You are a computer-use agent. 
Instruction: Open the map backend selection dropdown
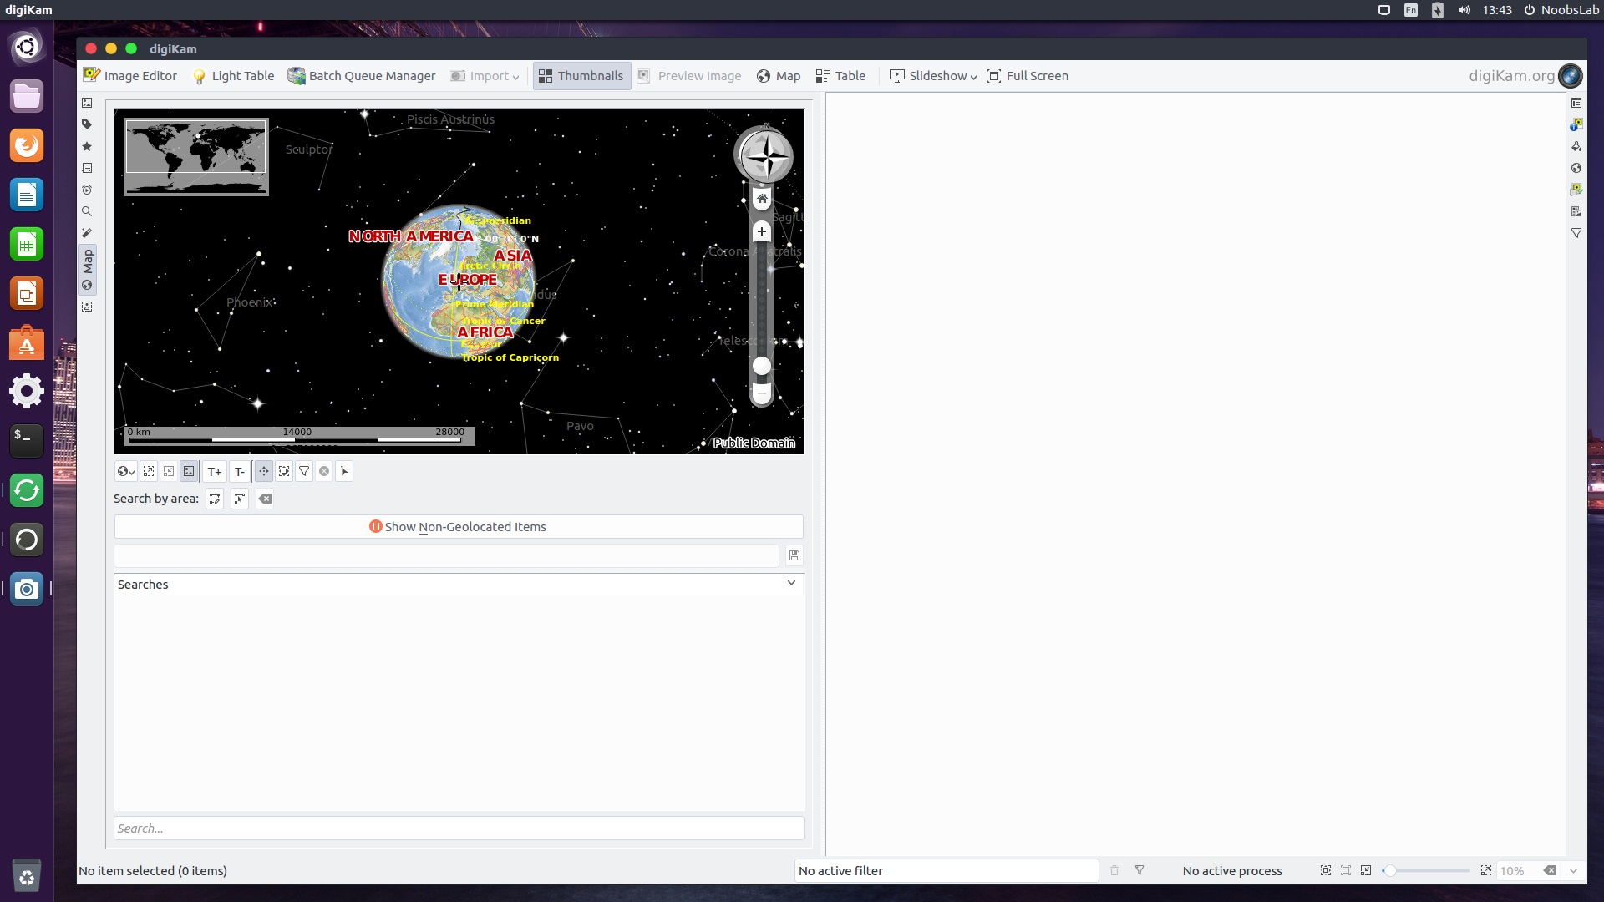click(125, 471)
